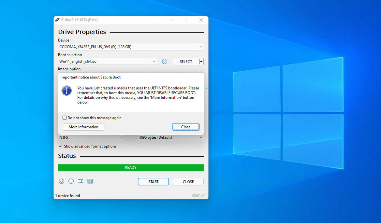Open the Device dropdown list

[131, 47]
